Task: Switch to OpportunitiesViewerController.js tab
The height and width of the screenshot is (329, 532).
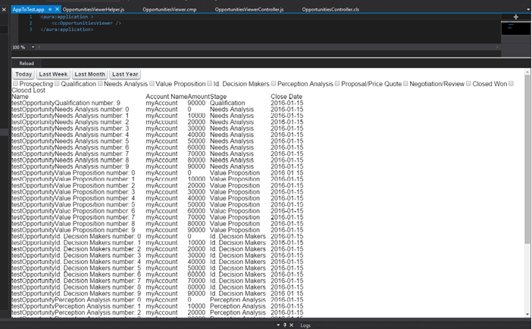Action: click(249, 10)
